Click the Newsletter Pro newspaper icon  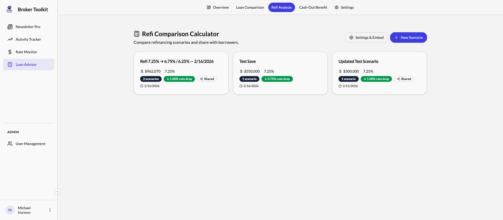10,27
